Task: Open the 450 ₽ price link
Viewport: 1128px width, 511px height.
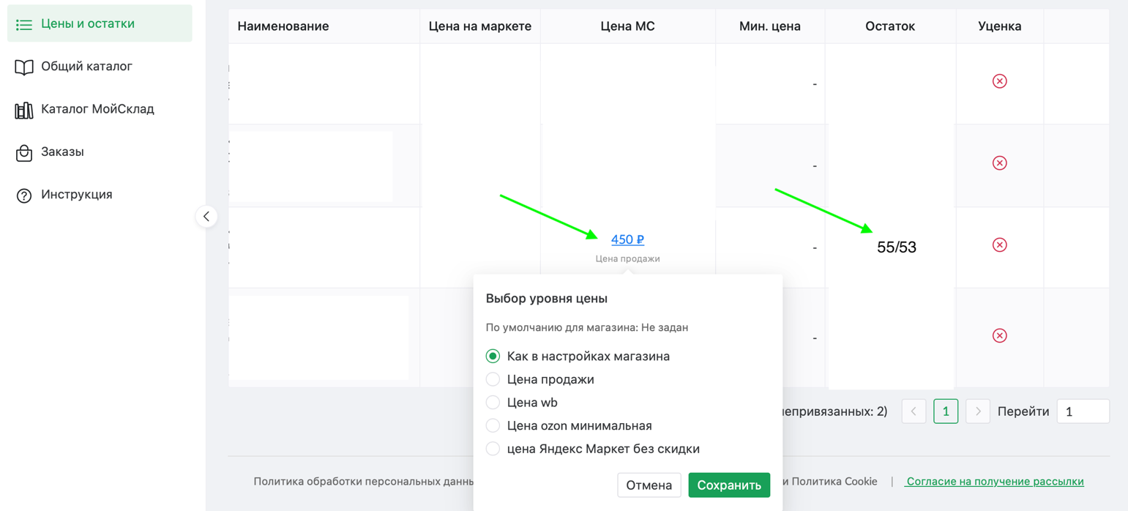Action: click(x=627, y=239)
